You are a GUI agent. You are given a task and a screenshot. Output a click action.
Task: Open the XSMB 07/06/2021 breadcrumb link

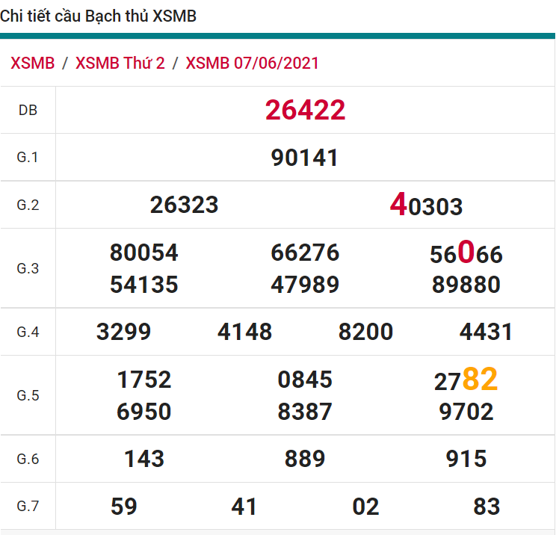pyautogui.click(x=252, y=63)
